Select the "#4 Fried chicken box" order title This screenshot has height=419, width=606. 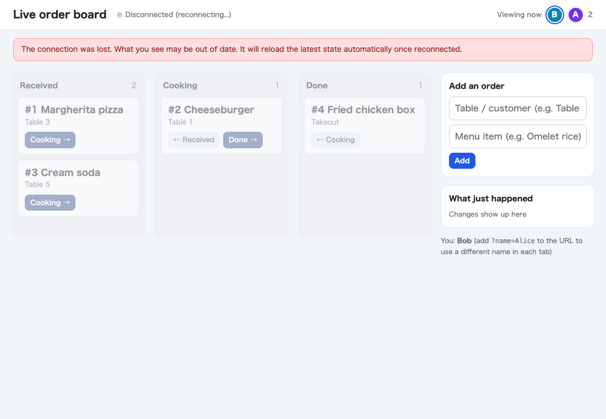(x=363, y=110)
